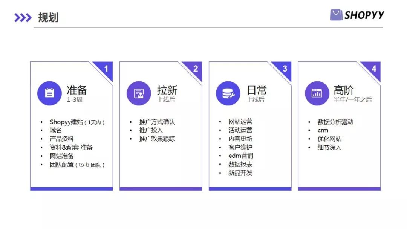Image resolution: width=407 pixels, height=229 pixels.
Task: Click the edm营销 bullet item
Action: point(240,156)
